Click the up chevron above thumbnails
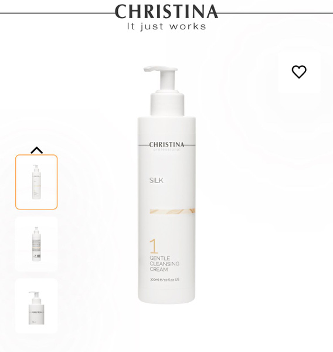333x352 pixels. [36, 150]
